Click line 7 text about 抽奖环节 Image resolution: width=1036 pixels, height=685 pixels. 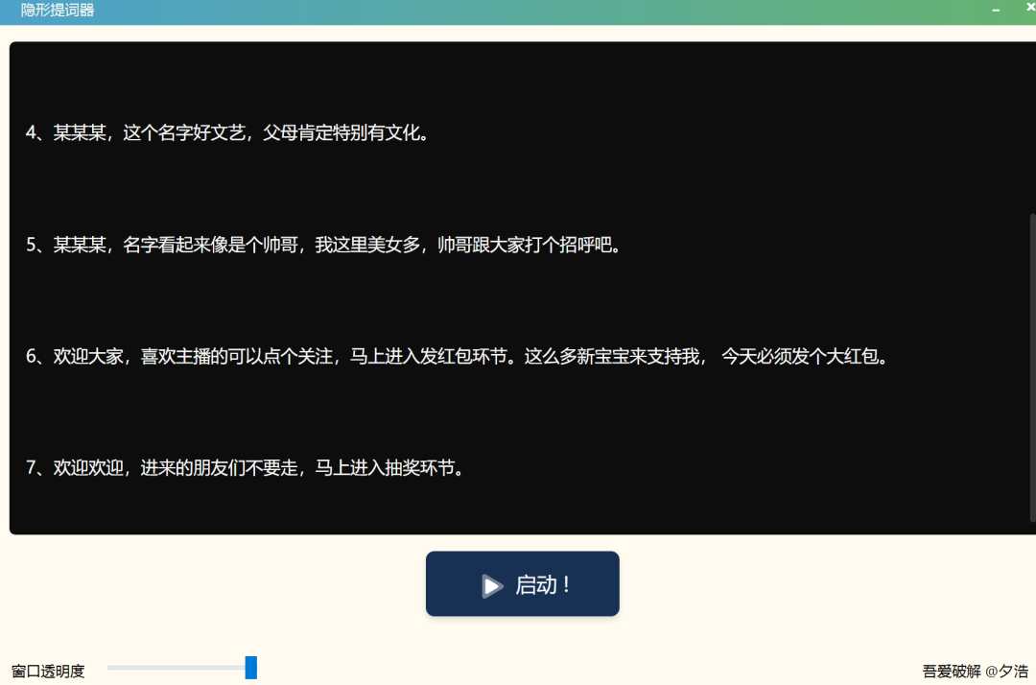[246, 467]
